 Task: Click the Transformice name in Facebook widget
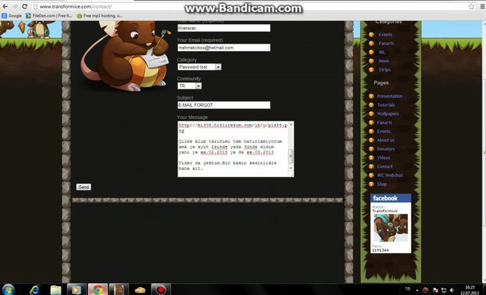pos(385,211)
